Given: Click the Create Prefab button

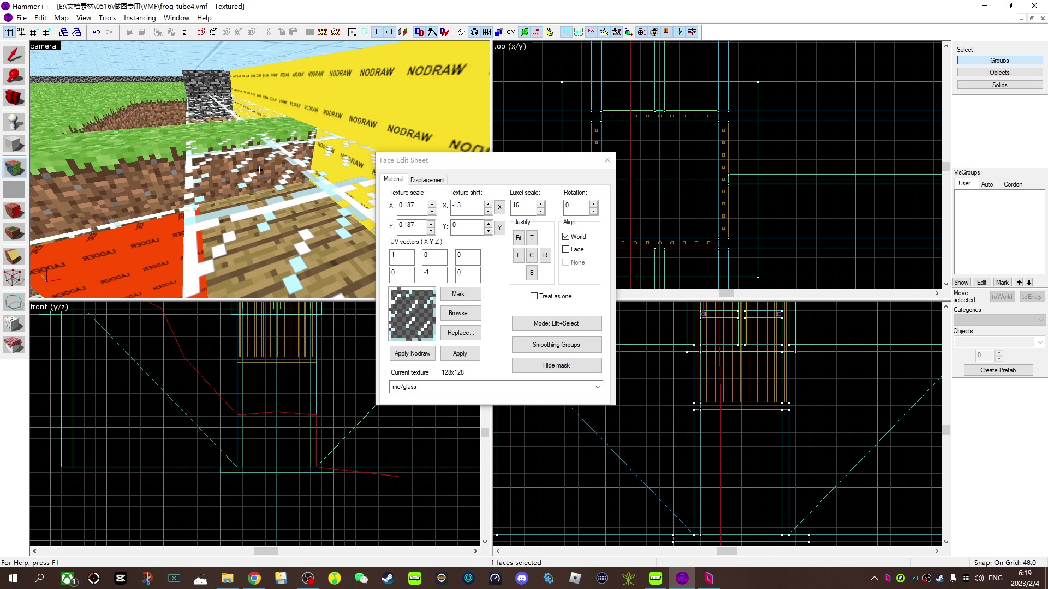Looking at the screenshot, I should (x=998, y=370).
